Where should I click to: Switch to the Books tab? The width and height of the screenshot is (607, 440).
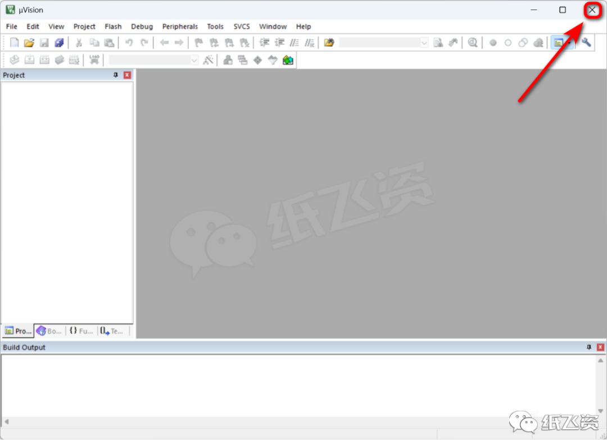(49, 331)
